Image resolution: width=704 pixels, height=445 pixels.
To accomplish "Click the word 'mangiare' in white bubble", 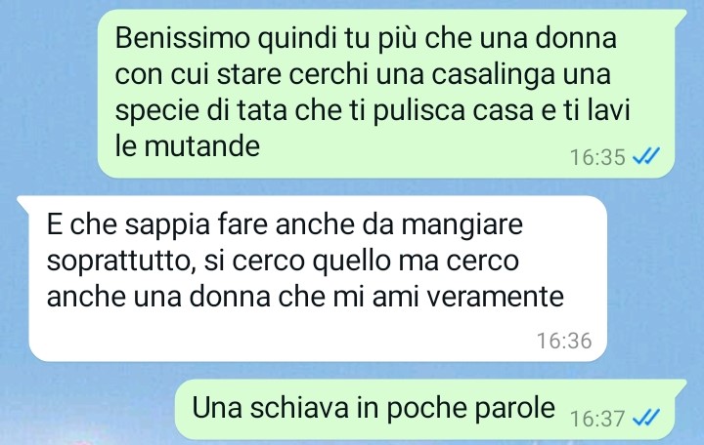I will coord(462,225).
